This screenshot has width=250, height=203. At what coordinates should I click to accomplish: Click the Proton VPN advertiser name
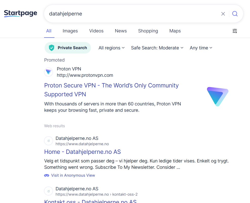69,69
